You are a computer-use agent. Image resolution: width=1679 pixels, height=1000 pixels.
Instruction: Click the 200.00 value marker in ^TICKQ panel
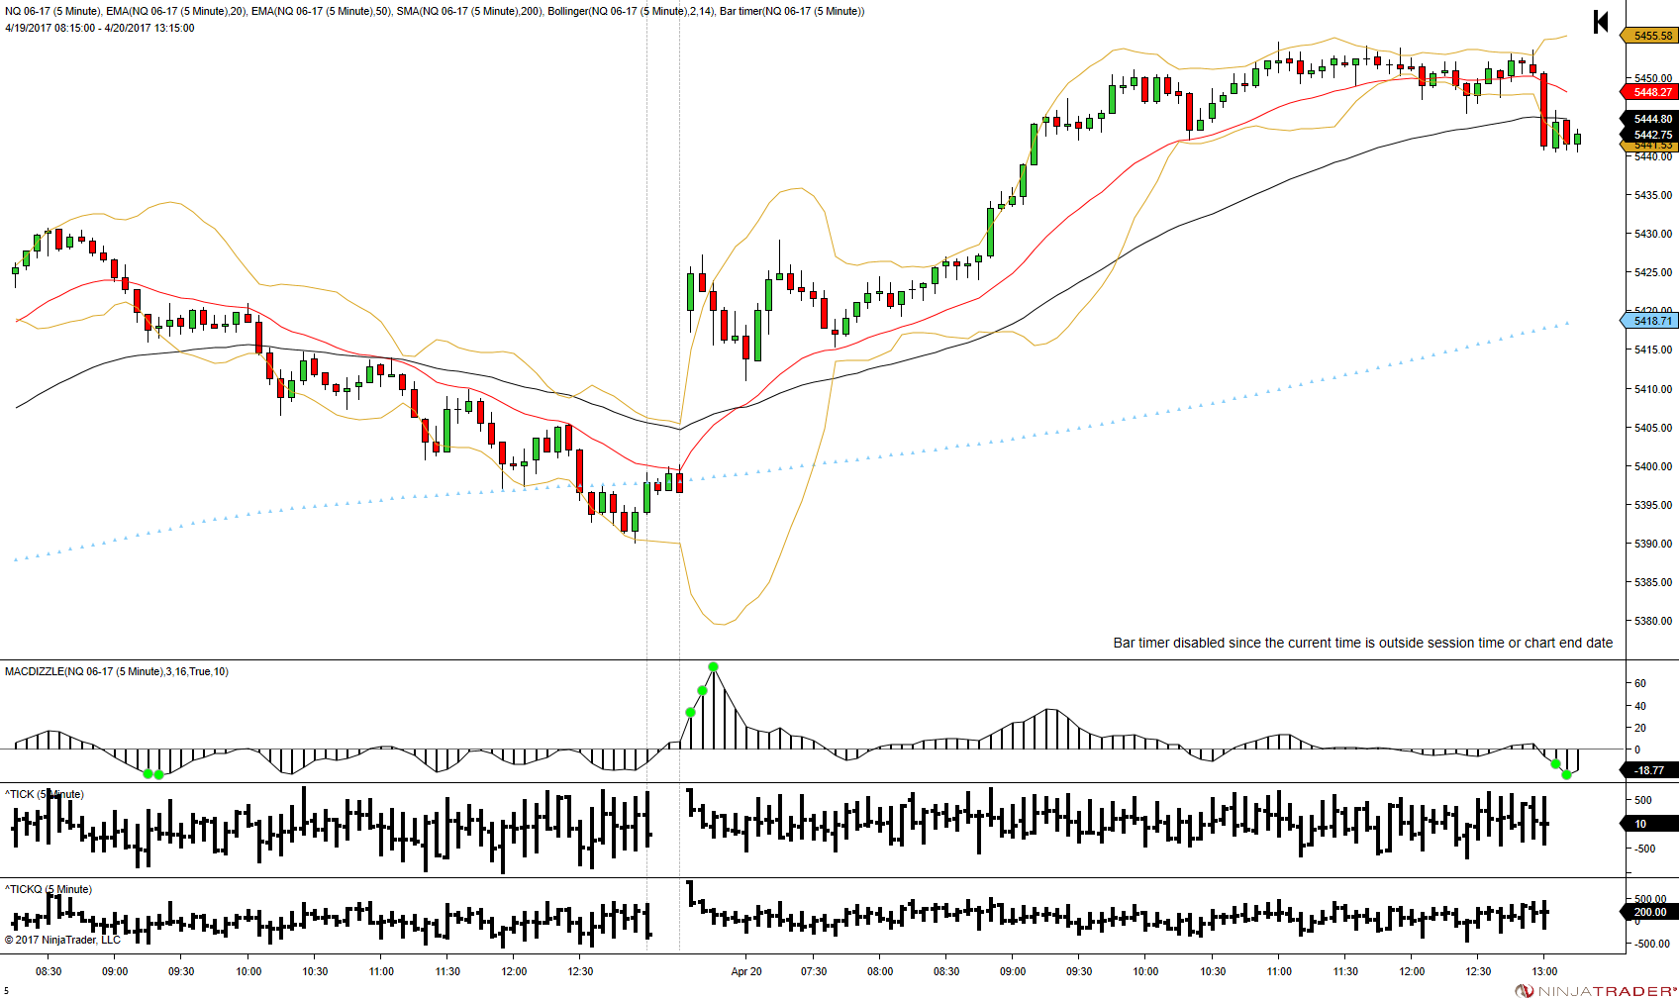[1650, 912]
